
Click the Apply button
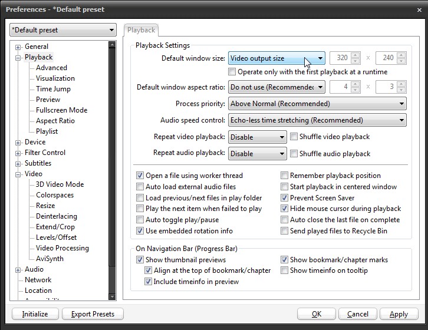[x=399, y=314]
